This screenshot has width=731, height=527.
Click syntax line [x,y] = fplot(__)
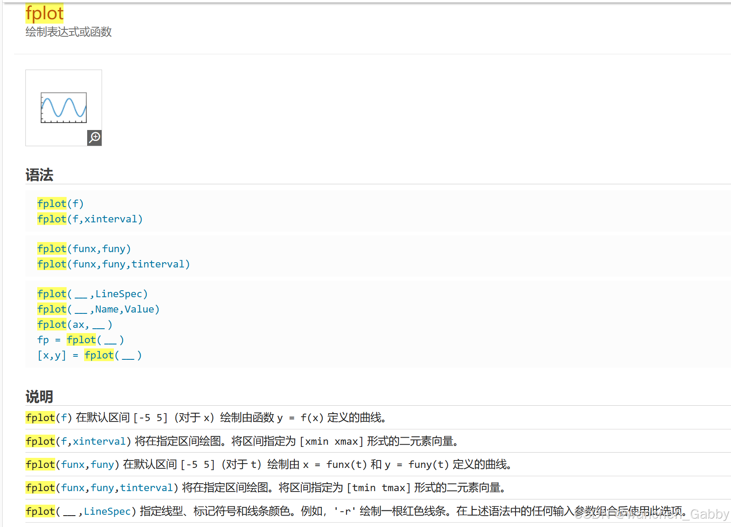[x=90, y=355]
